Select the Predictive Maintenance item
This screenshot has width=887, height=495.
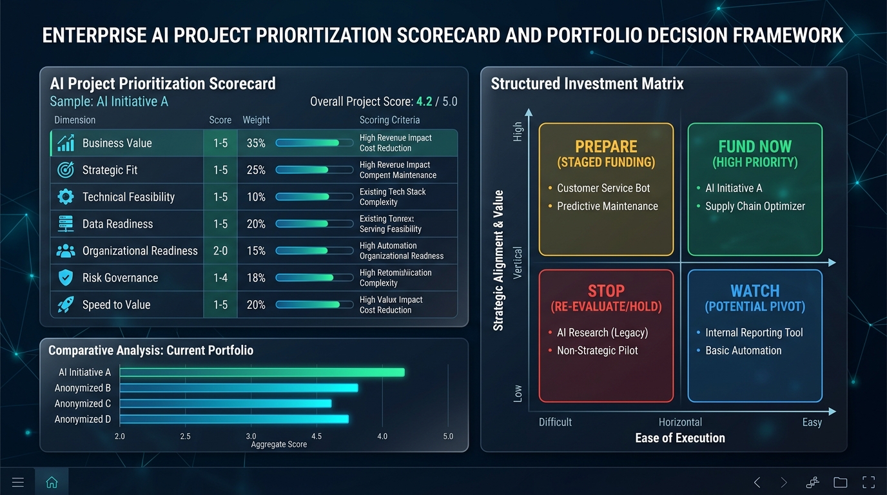pos(607,206)
